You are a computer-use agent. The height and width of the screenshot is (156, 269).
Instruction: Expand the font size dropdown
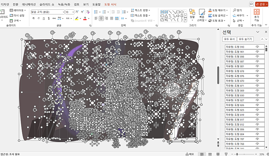[x=73, y=12]
